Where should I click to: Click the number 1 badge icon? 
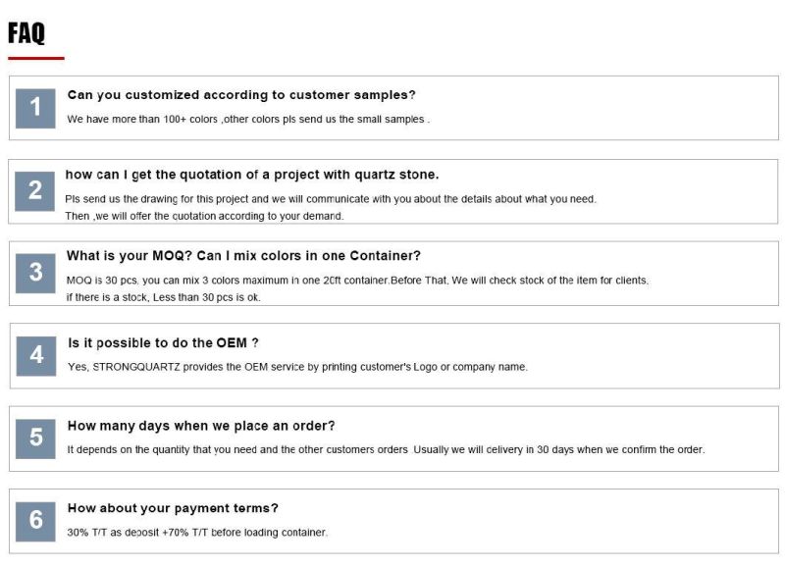pyautogui.click(x=35, y=108)
